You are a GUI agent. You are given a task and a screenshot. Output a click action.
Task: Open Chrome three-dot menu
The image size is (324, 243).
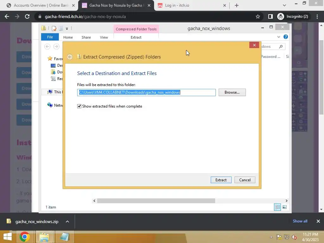coord(317,16)
